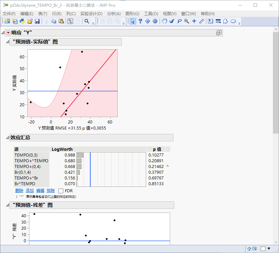Select the lasso tool
This screenshot has width=279, height=253.
pos(179,21)
